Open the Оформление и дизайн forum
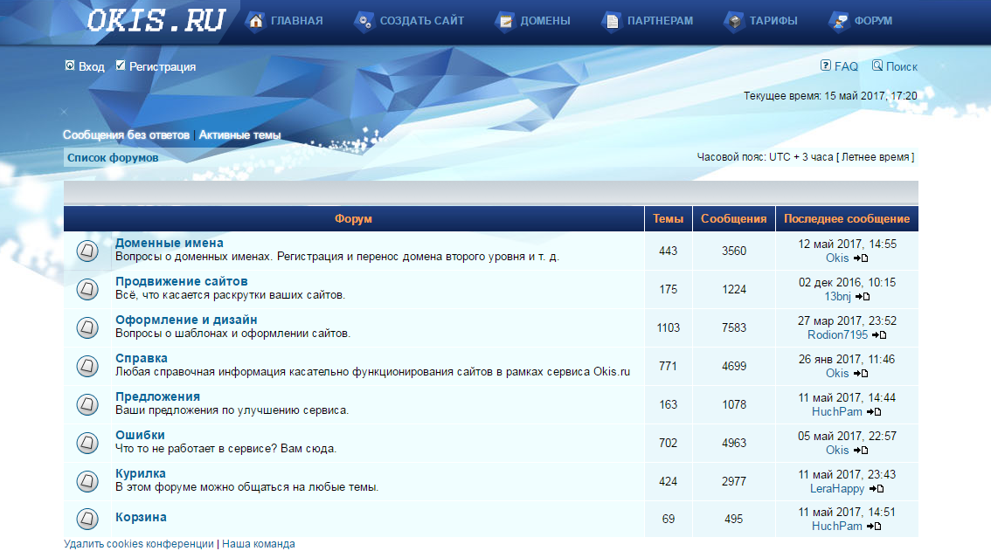 tap(186, 320)
